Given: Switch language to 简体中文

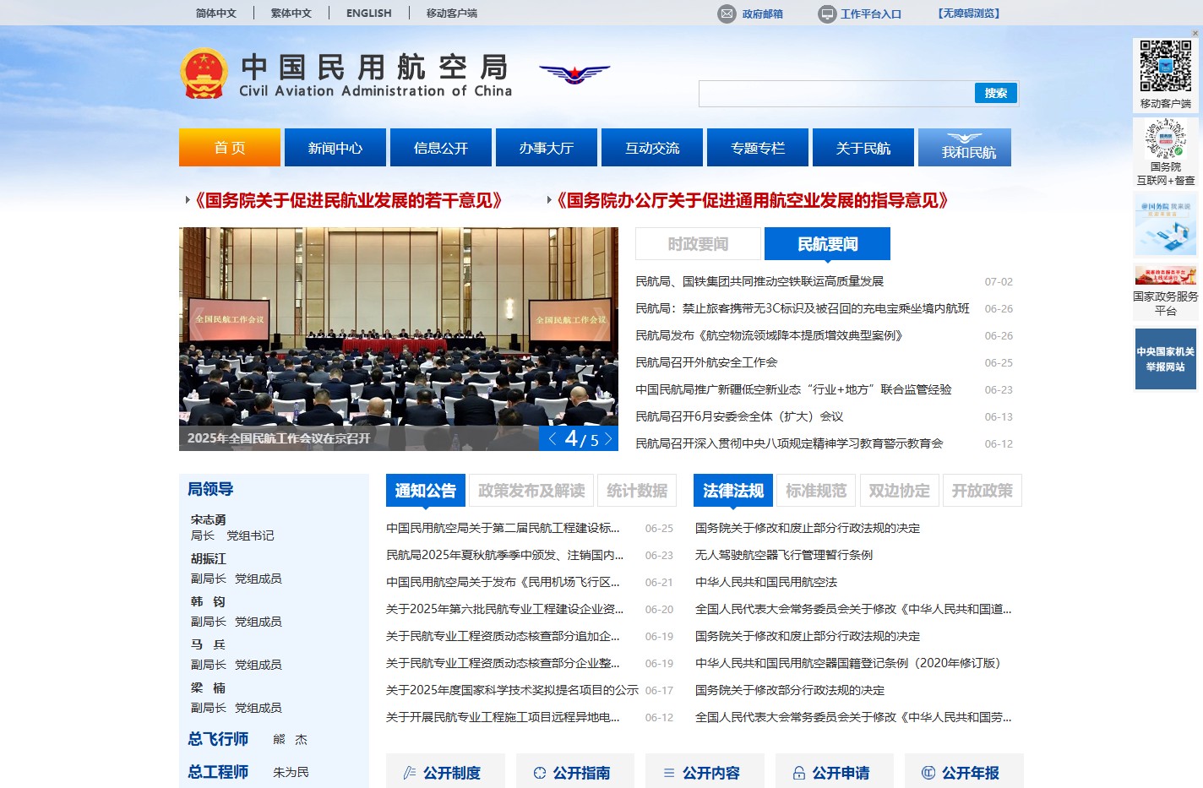Looking at the screenshot, I should coord(216,14).
